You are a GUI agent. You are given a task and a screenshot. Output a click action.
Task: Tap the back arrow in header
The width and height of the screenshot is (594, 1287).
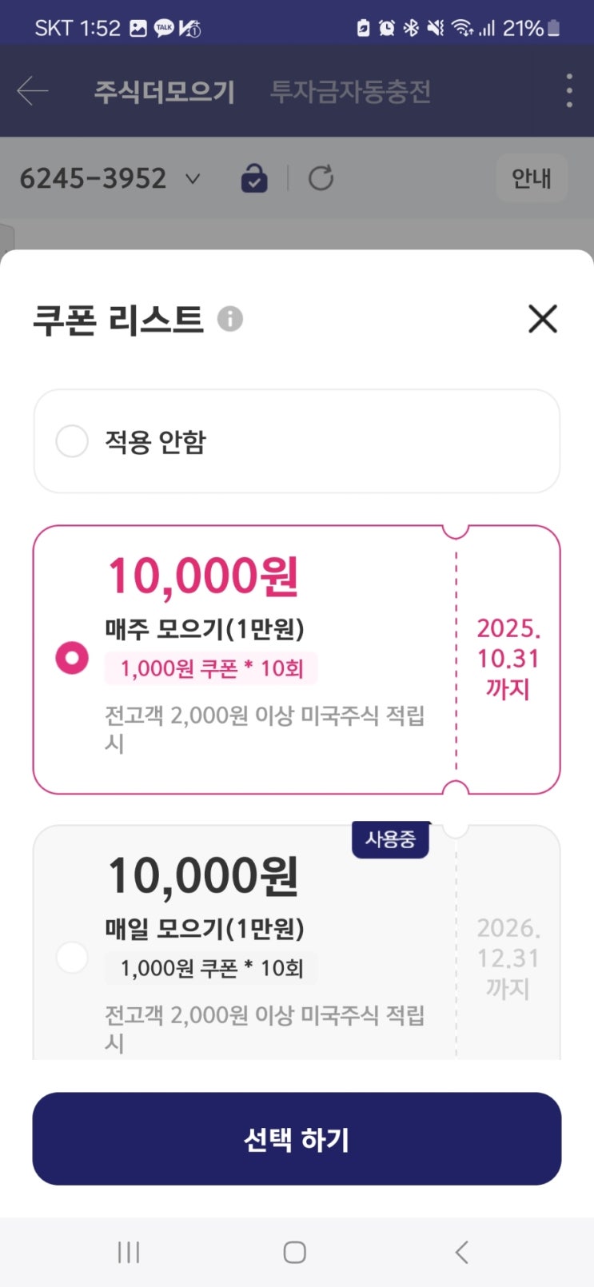point(33,91)
